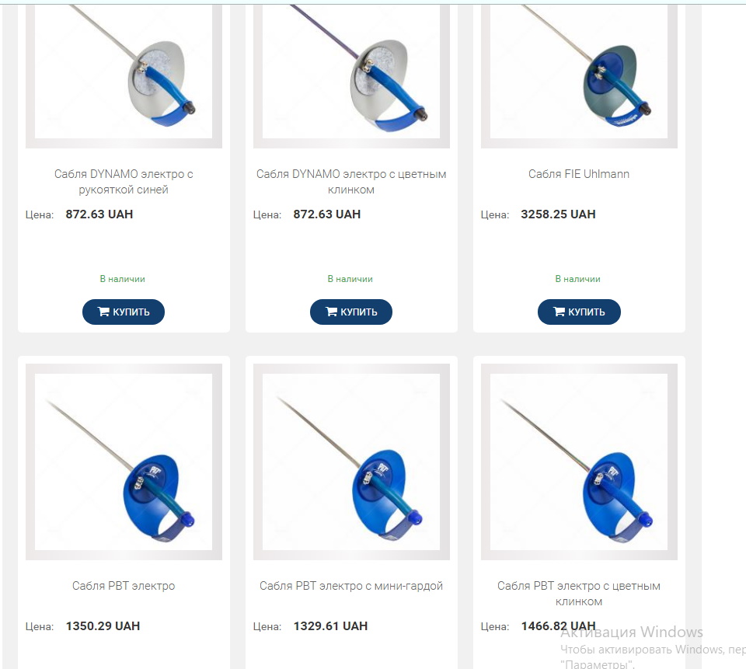Click cart icon on DYNAMO blue handle buy button
Viewport: 746px width, 669px height.
[103, 312]
